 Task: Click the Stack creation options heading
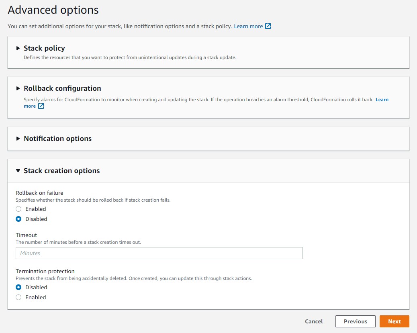click(61, 171)
